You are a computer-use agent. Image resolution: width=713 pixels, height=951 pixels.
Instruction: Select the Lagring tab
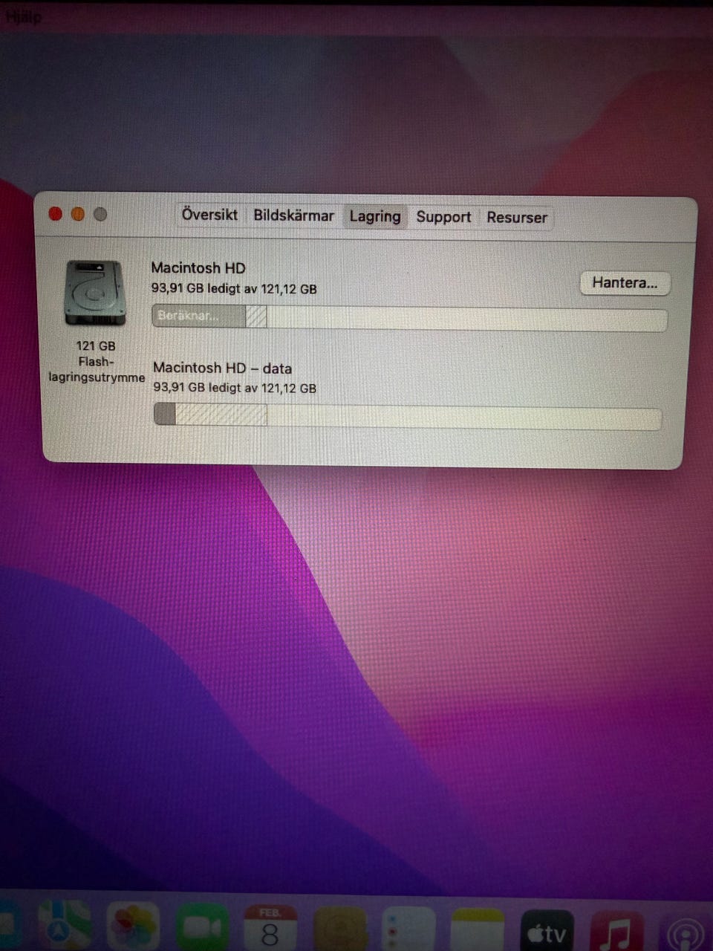(375, 216)
